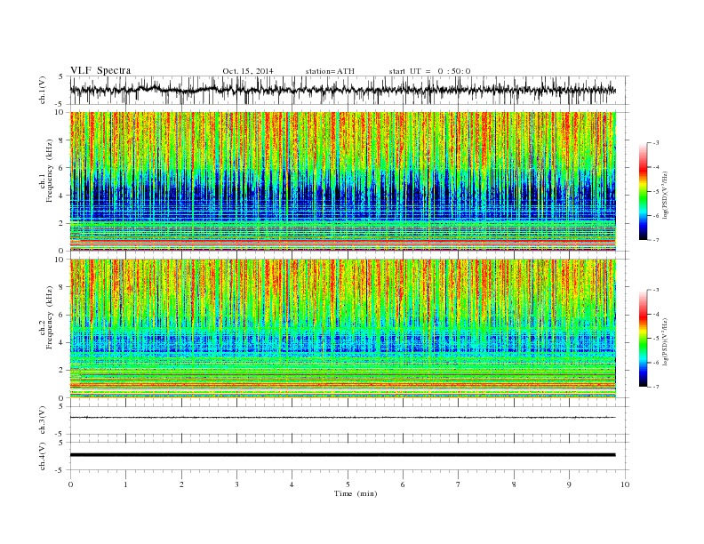The image size is (704, 544).
Task: Click the log(PSD) label of the ch.2 color bar
Action: pyautogui.click(x=668, y=342)
